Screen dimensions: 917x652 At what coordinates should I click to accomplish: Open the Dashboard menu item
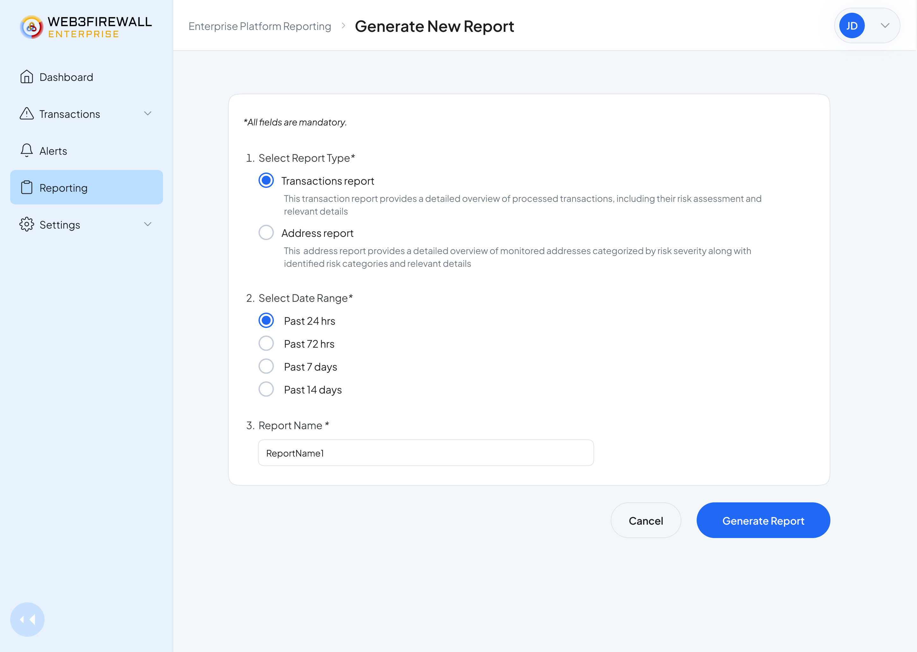pyautogui.click(x=86, y=77)
